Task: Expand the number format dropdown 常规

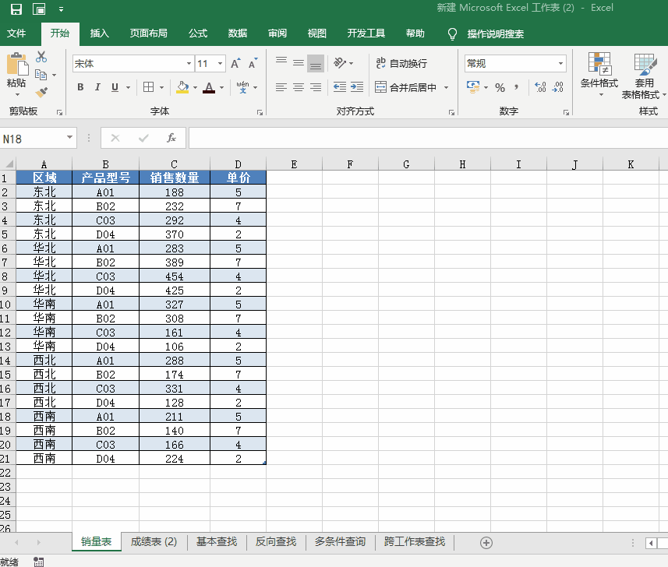Action: [560, 64]
